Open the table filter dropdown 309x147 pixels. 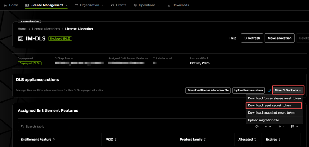click(x=268, y=127)
